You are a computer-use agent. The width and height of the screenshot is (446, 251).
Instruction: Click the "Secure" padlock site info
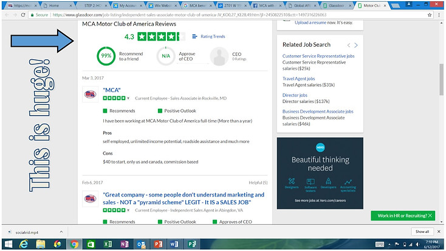tap(39, 15)
